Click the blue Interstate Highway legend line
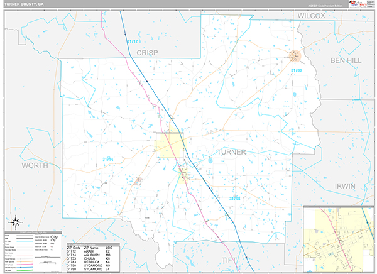This screenshot has height=274, width=377. pyautogui.click(x=25, y=268)
